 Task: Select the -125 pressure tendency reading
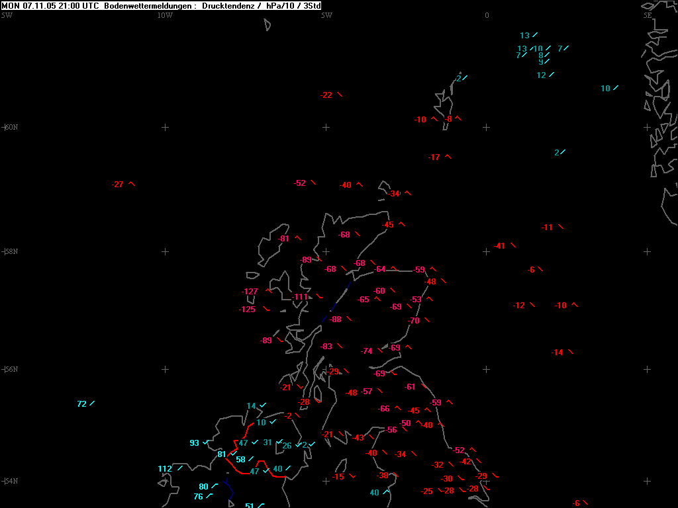247,310
